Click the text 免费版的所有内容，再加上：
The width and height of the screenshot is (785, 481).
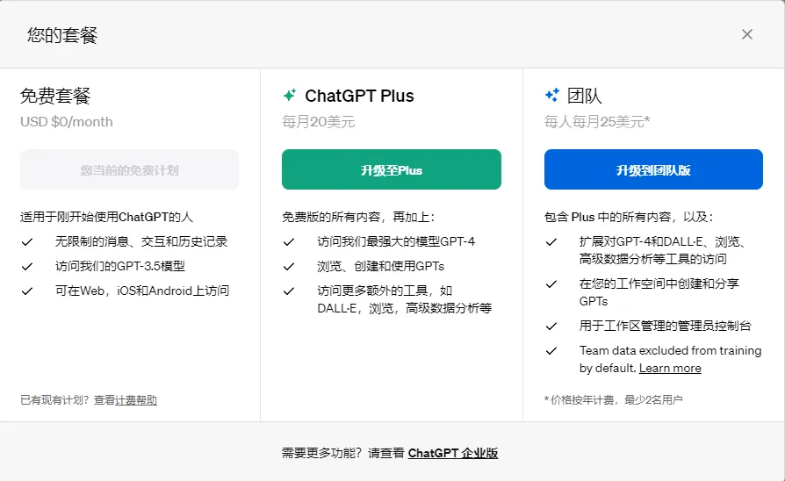358,217
